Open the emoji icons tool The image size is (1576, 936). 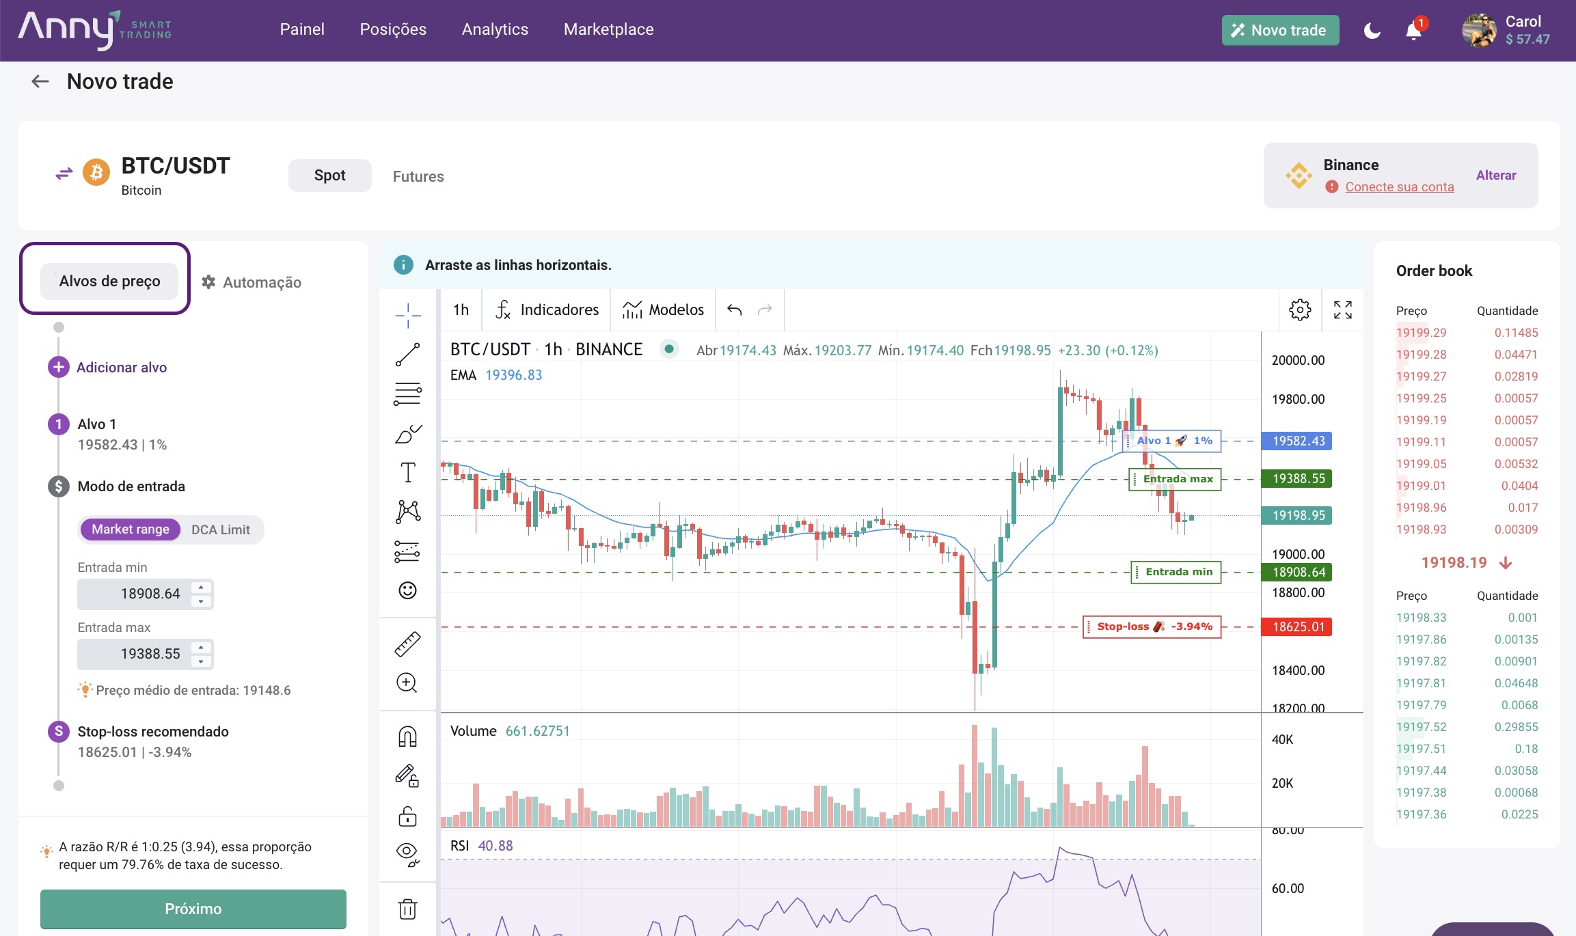(x=407, y=590)
